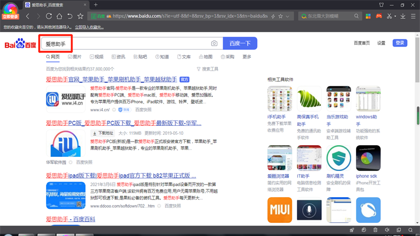420x236 pixels.
Task: Click the Baidu search input field
Action: (131, 44)
